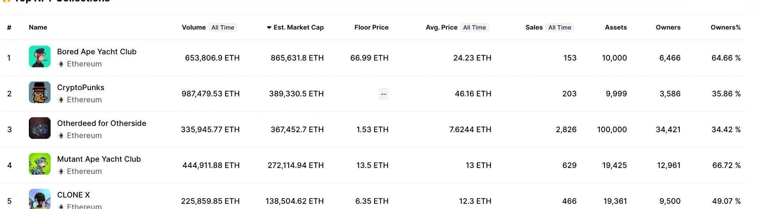This screenshot has width=758, height=209.
Task: Click the CLONE X collection avatar
Action: [x=40, y=199]
